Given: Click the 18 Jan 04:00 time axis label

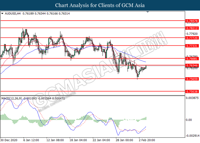Looking at the screenshot, I should [78, 140].
